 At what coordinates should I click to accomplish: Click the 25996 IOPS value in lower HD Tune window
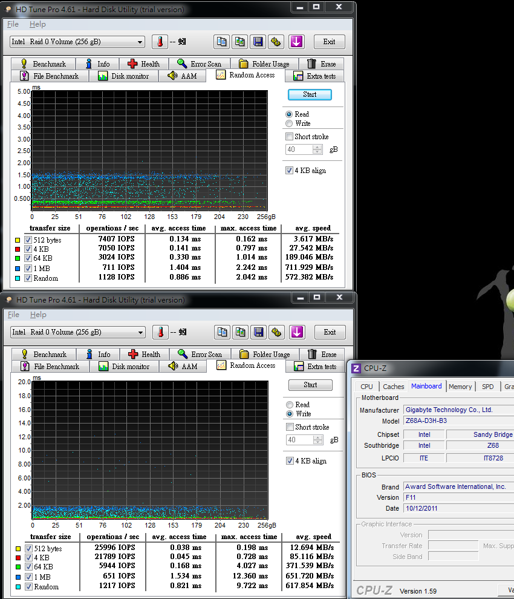[x=115, y=548]
